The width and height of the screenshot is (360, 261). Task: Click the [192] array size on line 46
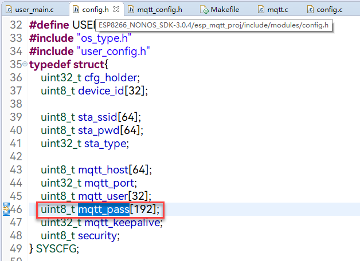143,209
